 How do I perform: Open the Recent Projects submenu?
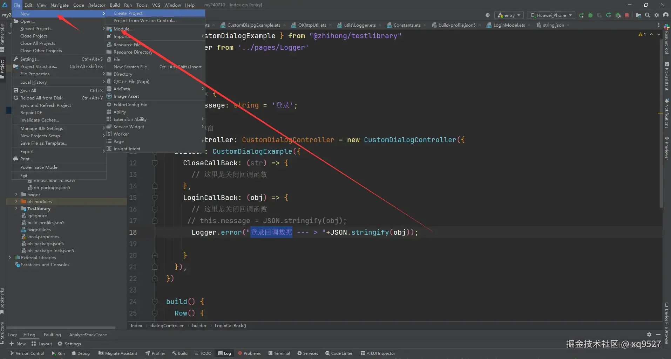[59, 28]
